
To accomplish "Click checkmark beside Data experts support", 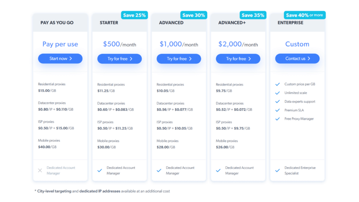I will [278, 101].
